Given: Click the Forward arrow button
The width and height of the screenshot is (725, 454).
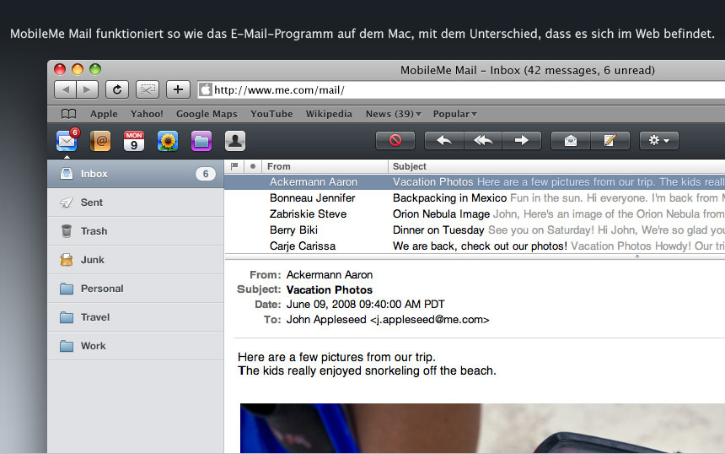Looking at the screenshot, I should pos(522,140).
